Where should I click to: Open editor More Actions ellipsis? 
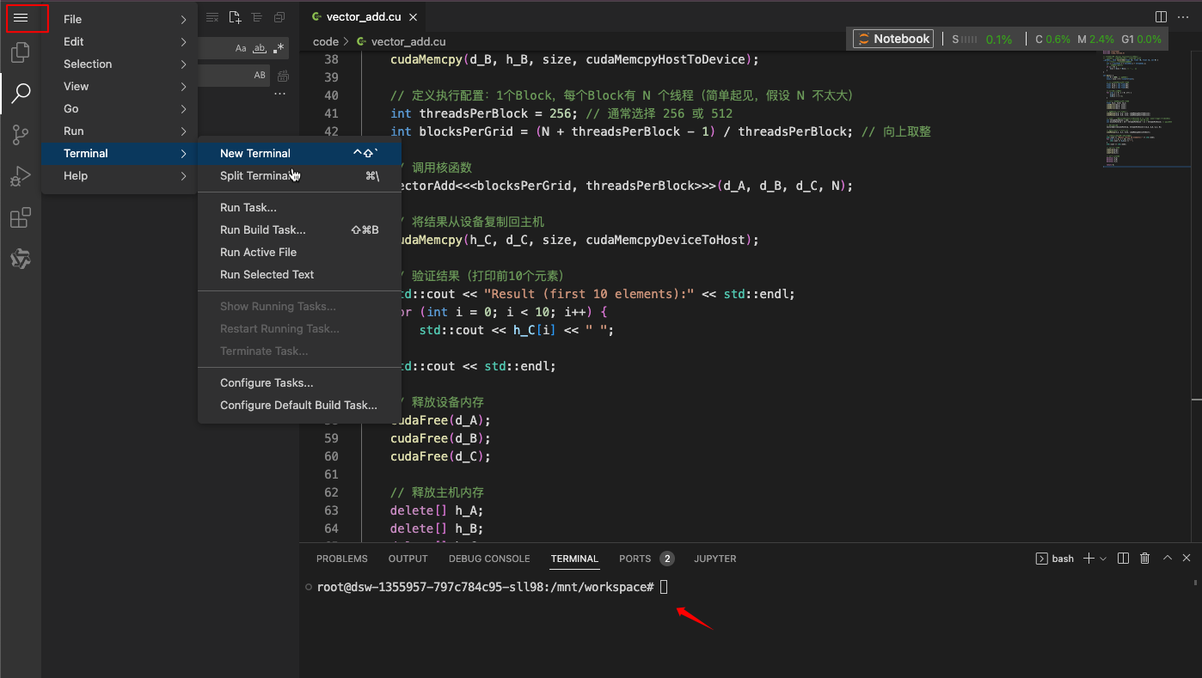(1185, 17)
